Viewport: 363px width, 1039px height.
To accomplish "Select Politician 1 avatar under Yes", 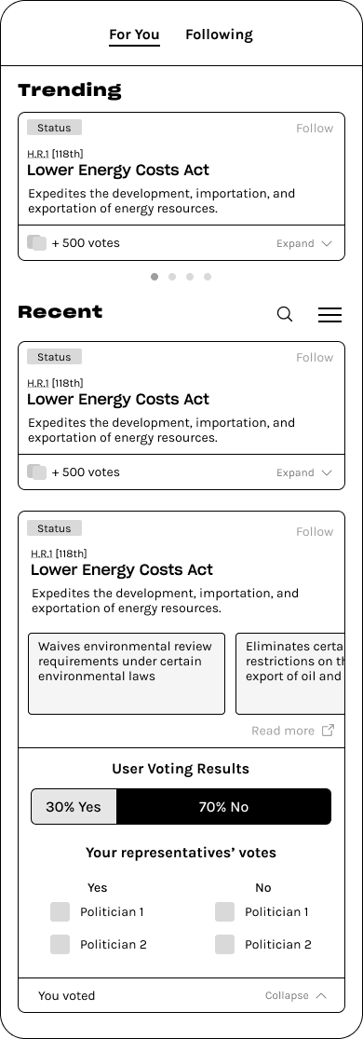I will point(60,911).
